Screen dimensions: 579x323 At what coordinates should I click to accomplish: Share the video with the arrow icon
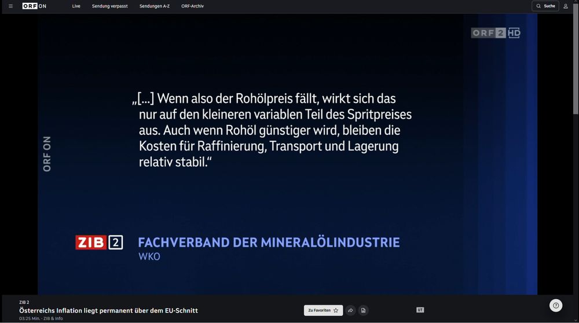coord(350,310)
